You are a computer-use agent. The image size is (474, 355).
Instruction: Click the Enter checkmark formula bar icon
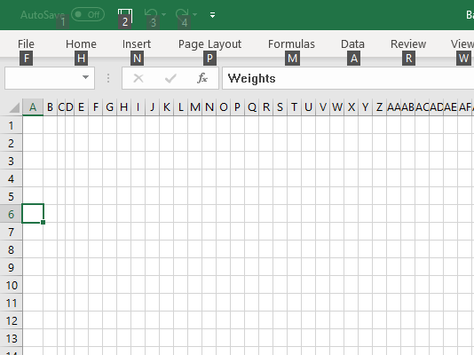(x=170, y=79)
